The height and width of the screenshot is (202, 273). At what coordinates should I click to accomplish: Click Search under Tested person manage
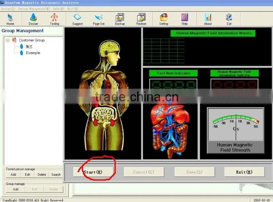[56, 174]
